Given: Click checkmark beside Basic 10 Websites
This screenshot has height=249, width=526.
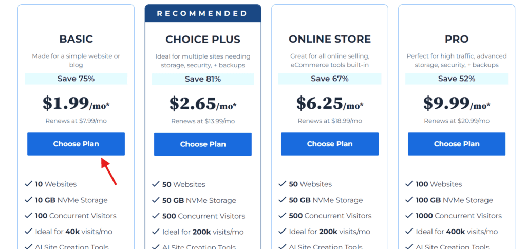Looking at the screenshot, I should 28,184.
